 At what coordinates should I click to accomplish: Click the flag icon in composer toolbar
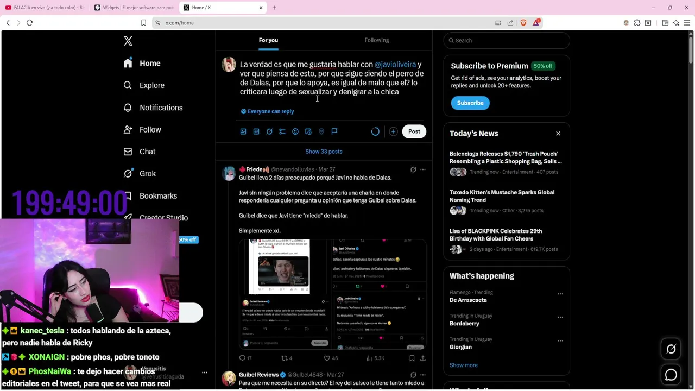(x=334, y=131)
